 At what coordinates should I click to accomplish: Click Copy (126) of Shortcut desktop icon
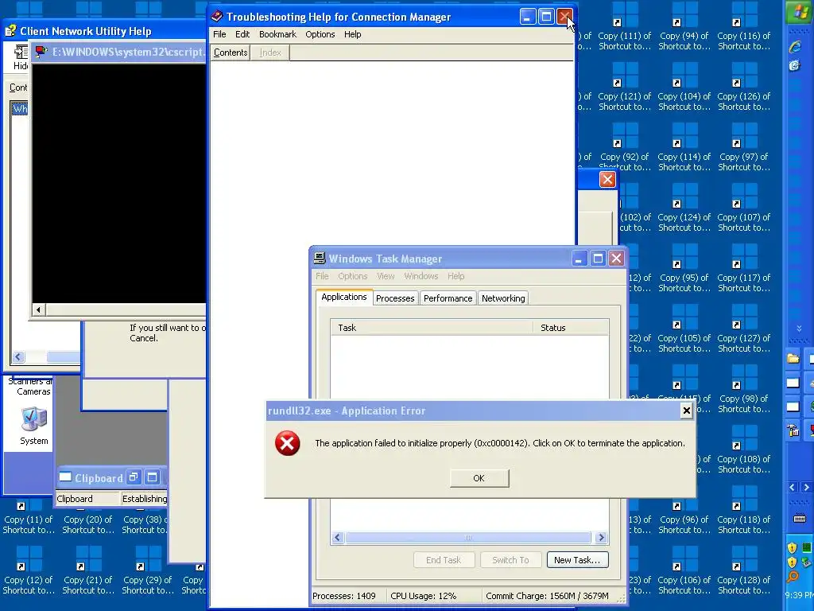click(744, 87)
